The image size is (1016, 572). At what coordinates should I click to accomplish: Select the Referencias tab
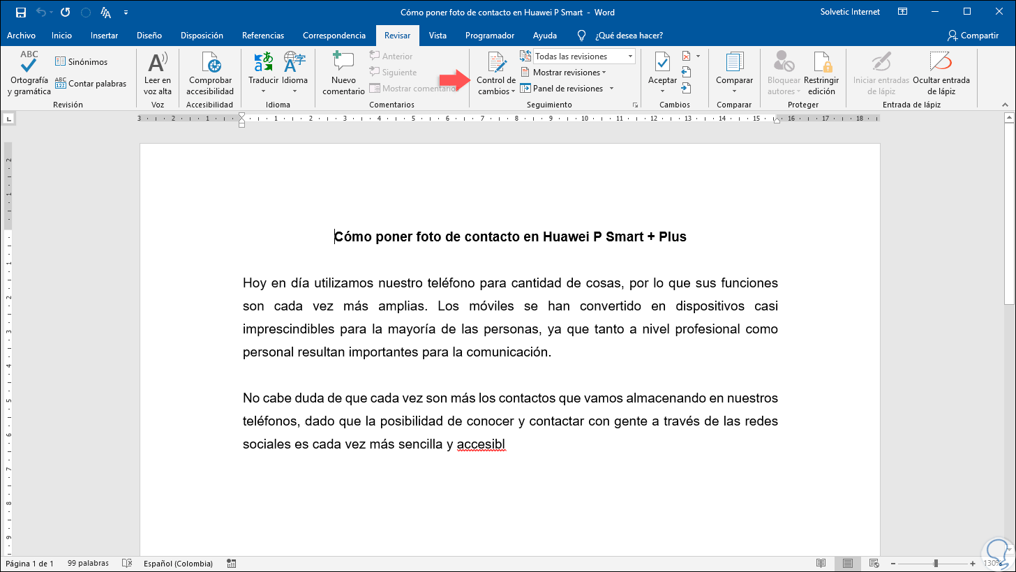click(x=263, y=36)
